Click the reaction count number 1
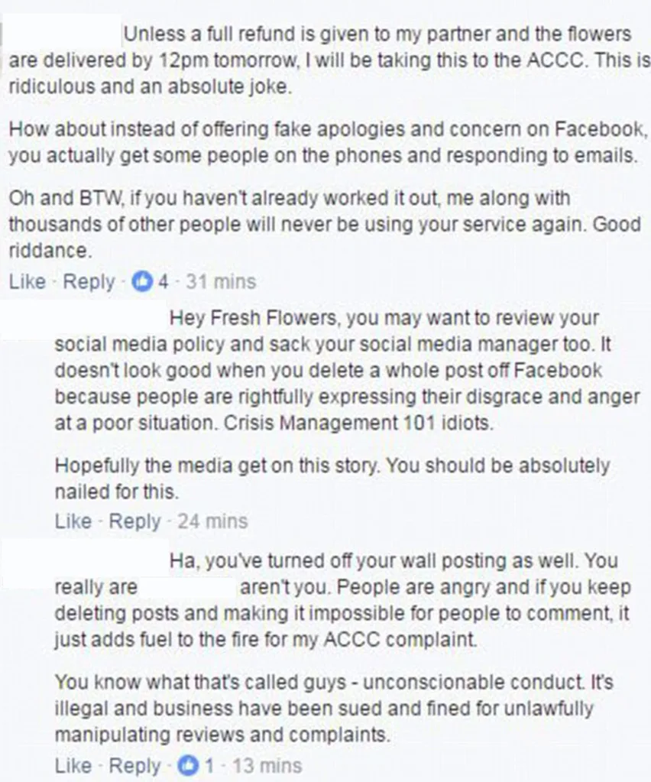Screen dimensions: 651x782 (x=209, y=765)
